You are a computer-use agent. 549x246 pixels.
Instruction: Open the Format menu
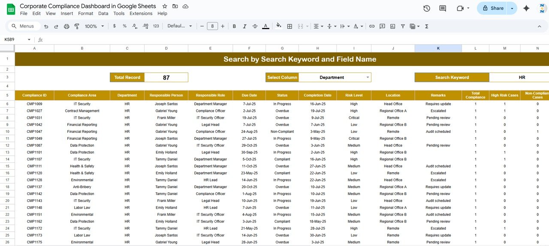point(85,13)
